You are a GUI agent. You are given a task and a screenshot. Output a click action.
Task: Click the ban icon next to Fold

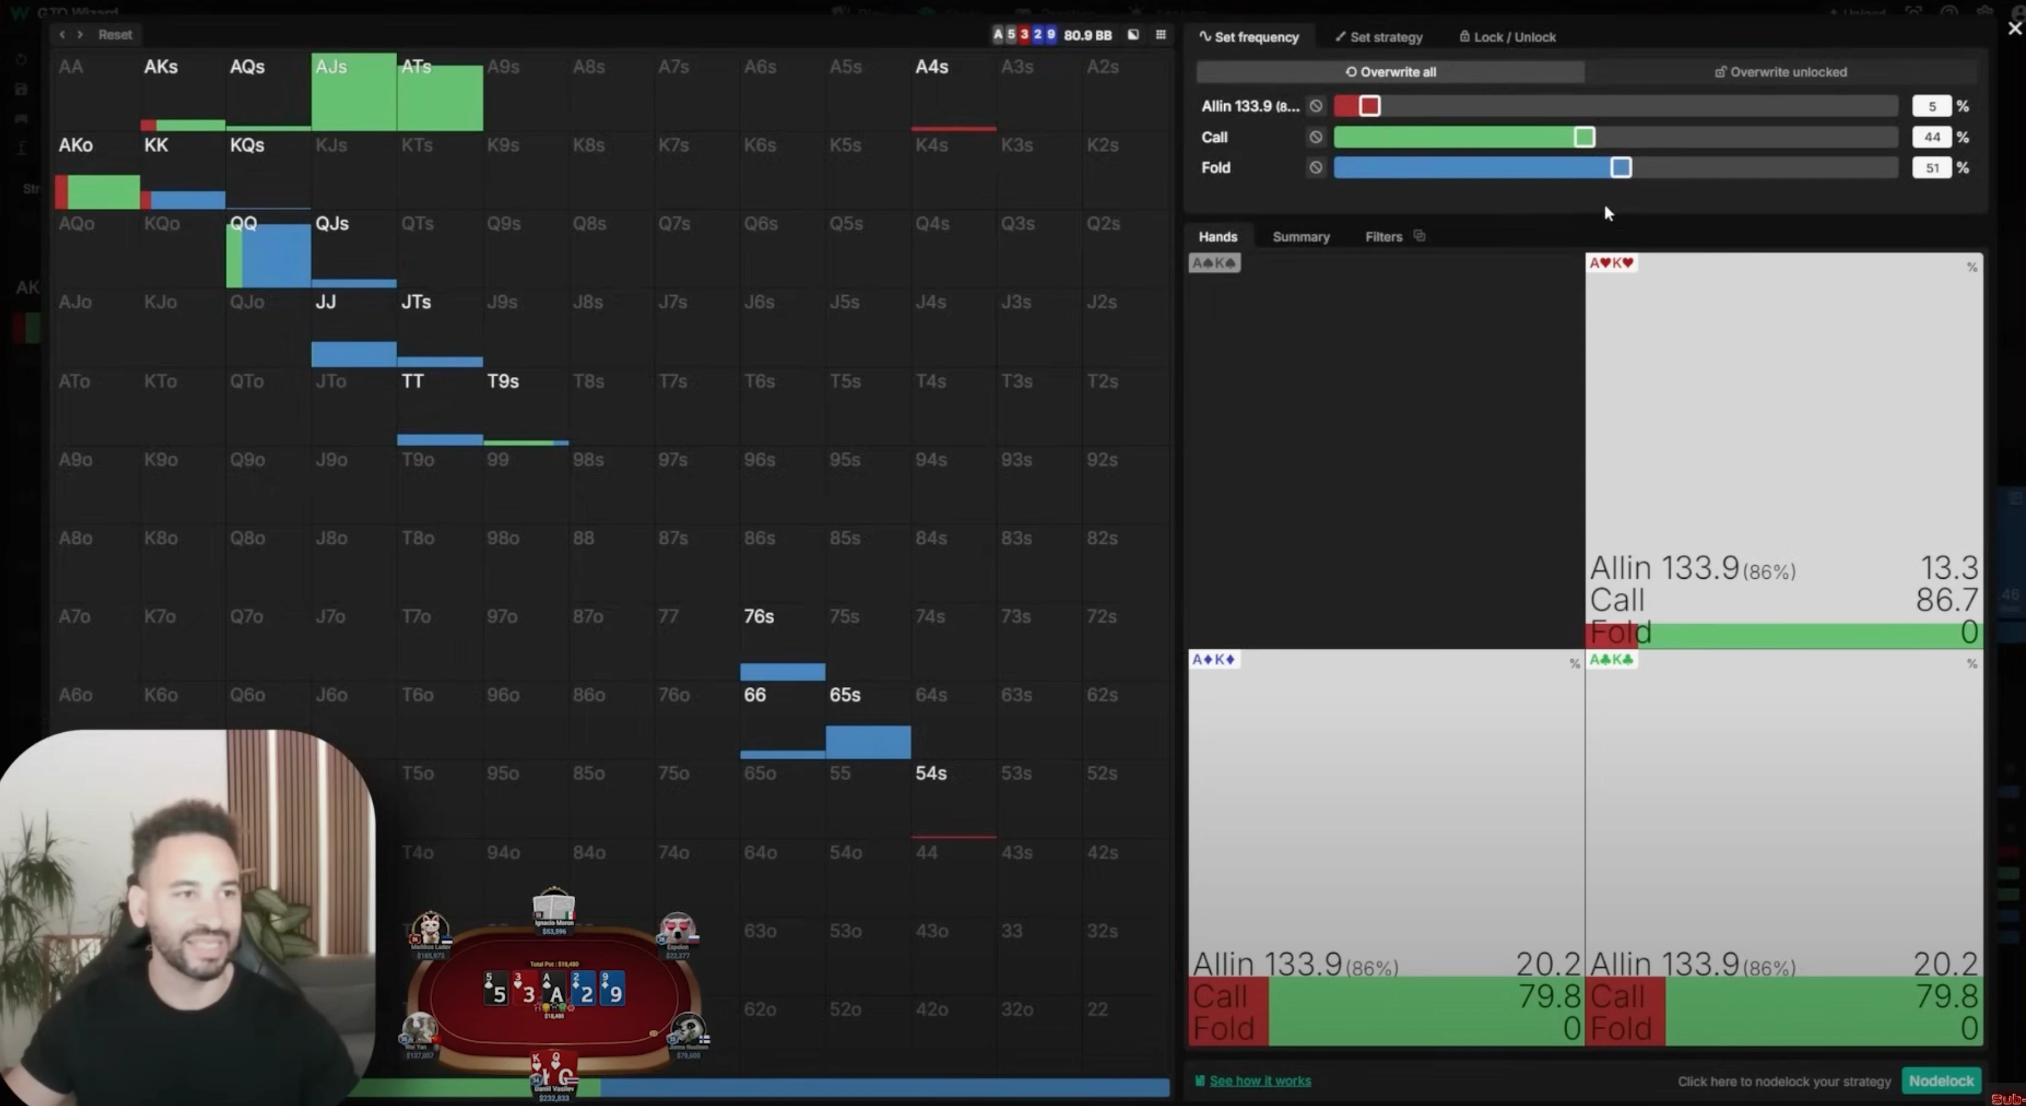1315,168
